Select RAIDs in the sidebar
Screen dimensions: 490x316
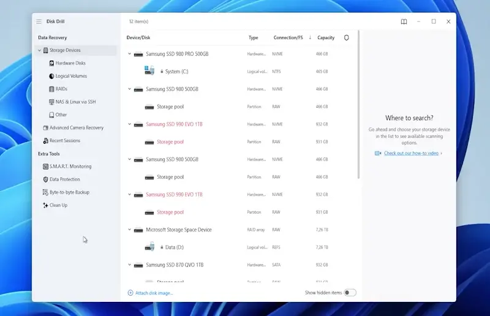tap(61, 89)
